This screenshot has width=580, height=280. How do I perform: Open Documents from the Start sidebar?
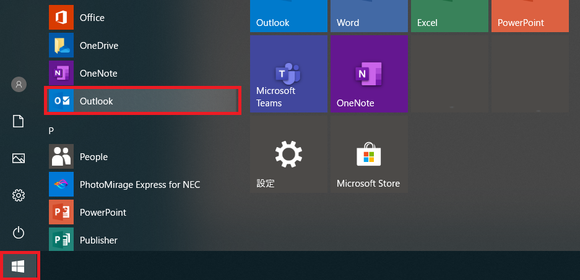pyautogui.click(x=19, y=121)
